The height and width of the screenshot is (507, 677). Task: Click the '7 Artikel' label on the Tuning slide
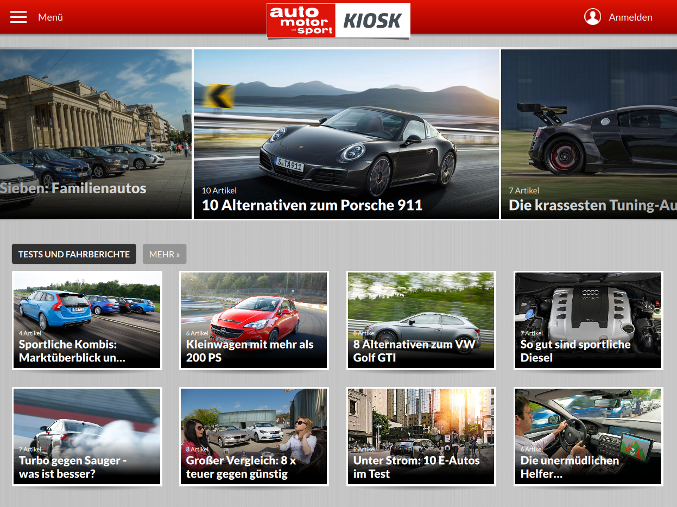(x=524, y=191)
